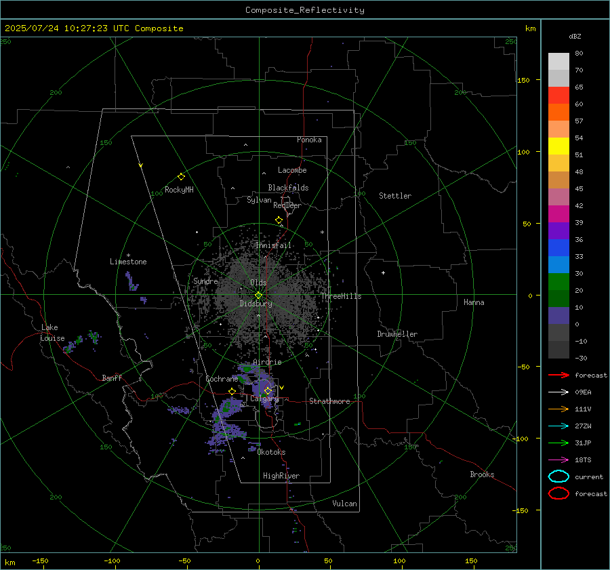Click the red swatch beside 65 dBZ
The height and width of the screenshot is (570, 610).
point(558,95)
